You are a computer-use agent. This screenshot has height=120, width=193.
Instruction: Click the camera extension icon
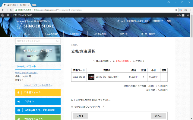click(x=186, y=10)
